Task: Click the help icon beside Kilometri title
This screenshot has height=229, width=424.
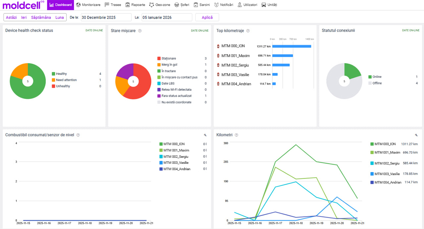Action: pyautogui.click(x=236, y=135)
